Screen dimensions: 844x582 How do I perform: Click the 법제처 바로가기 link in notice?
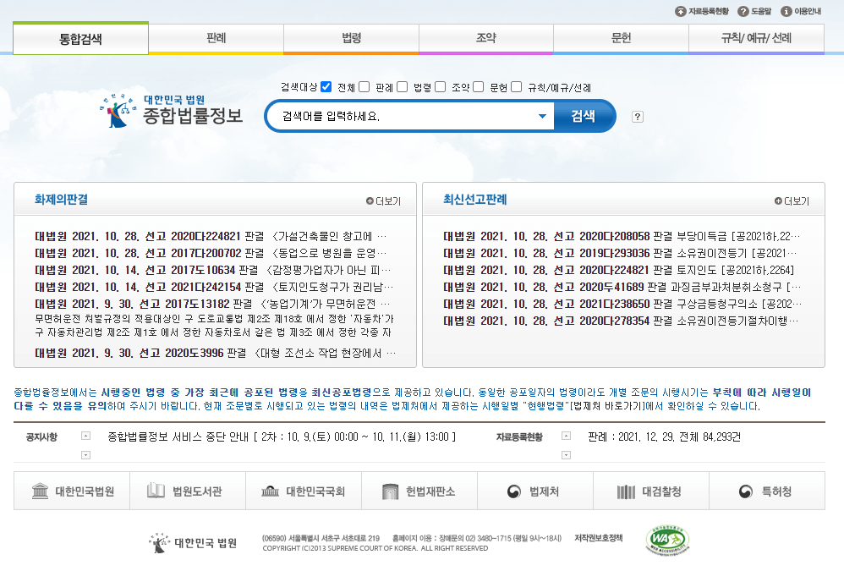point(606,406)
